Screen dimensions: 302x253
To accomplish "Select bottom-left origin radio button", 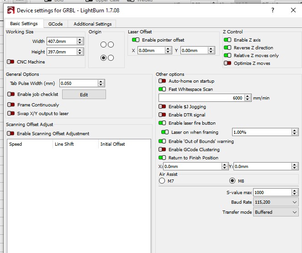I will point(103,58).
